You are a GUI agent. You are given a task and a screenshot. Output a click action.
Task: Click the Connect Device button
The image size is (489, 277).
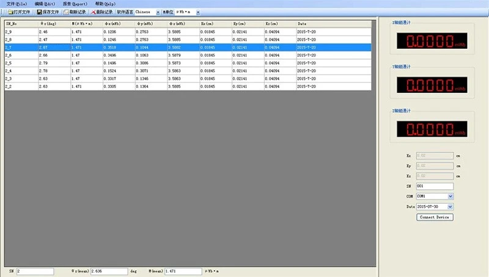[435, 217]
